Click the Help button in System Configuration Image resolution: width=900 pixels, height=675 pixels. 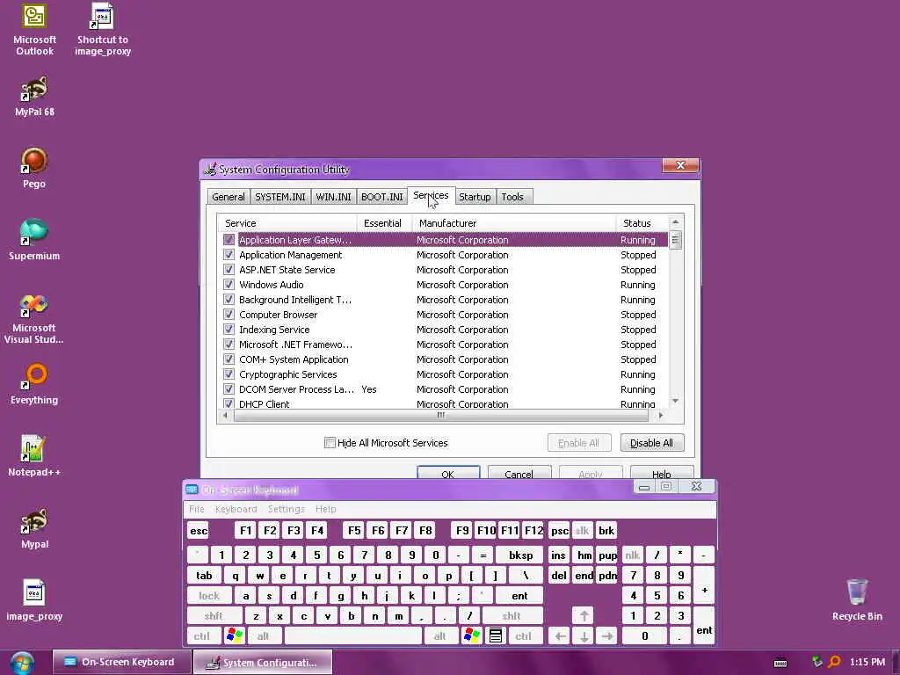click(x=661, y=474)
